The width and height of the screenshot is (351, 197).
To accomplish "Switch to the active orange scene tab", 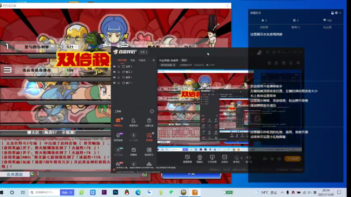I will coord(122,60).
